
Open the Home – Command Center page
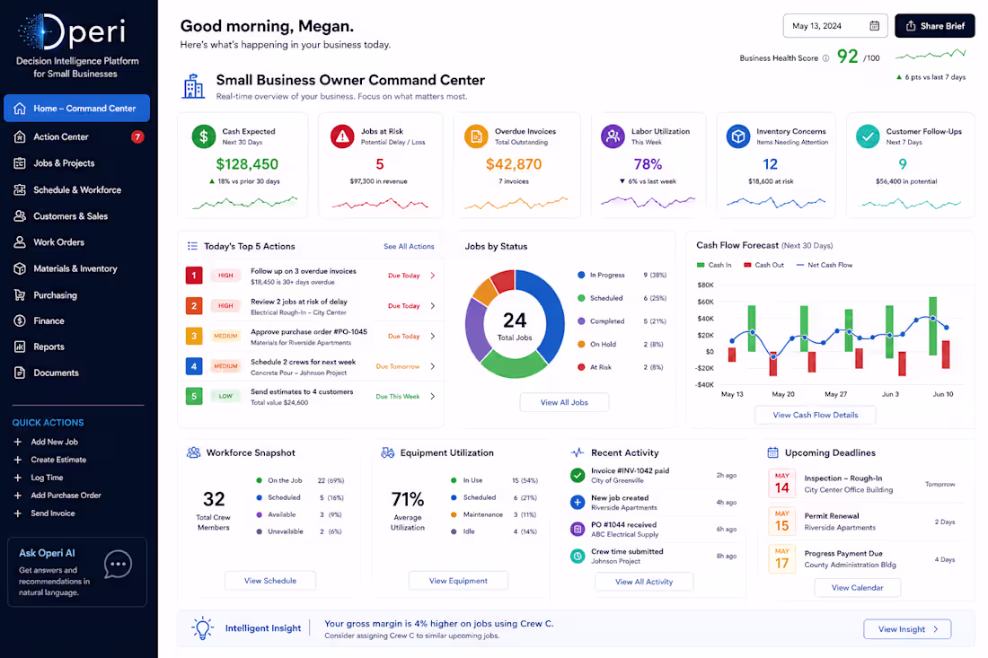pos(76,109)
